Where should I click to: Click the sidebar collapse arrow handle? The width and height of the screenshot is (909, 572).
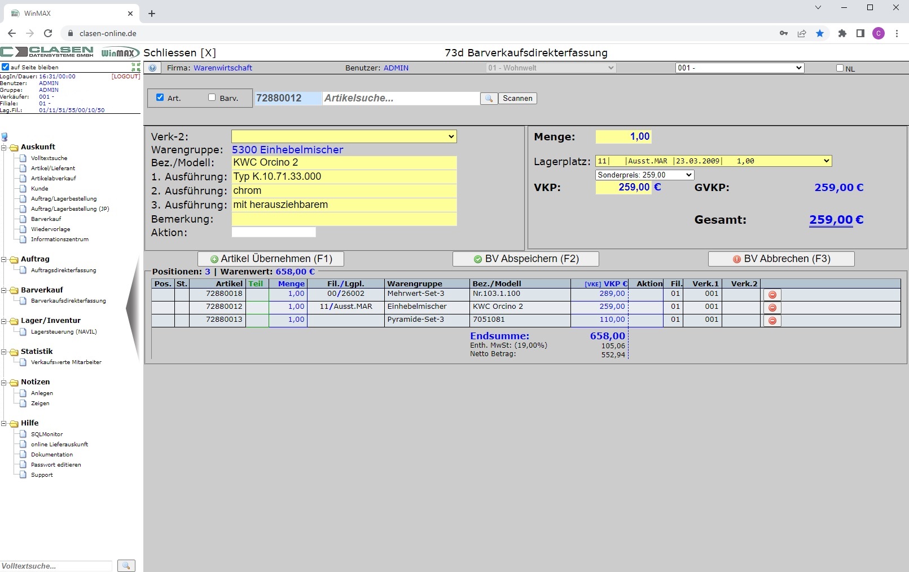point(133,308)
